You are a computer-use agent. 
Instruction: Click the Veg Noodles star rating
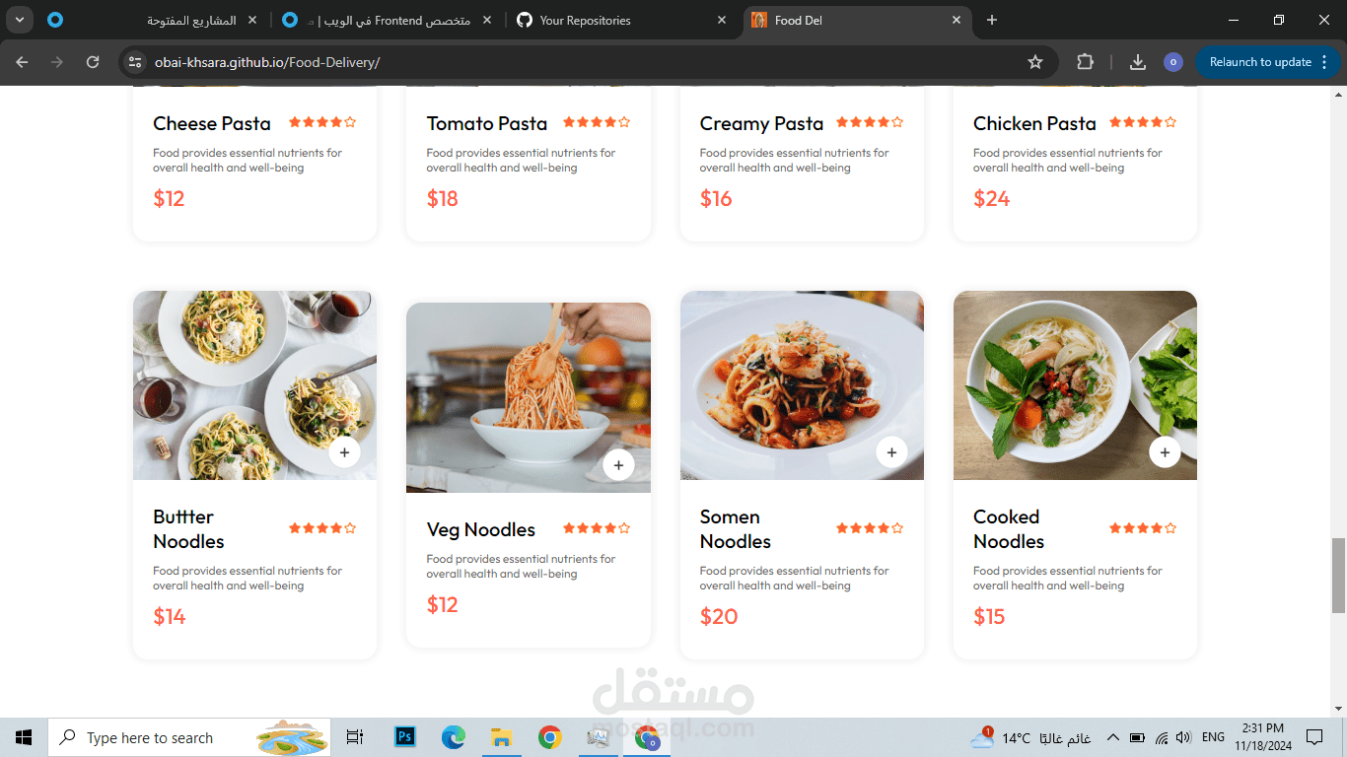click(597, 528)
